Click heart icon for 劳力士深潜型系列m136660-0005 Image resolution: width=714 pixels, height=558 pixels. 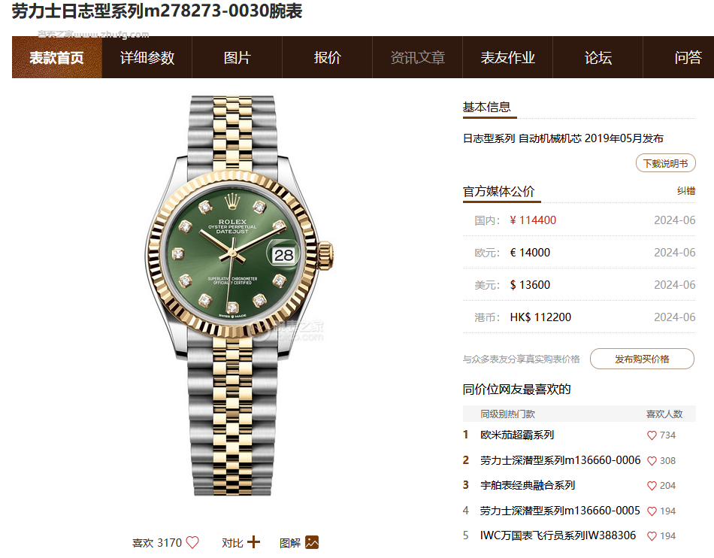[x=652, y=511]
